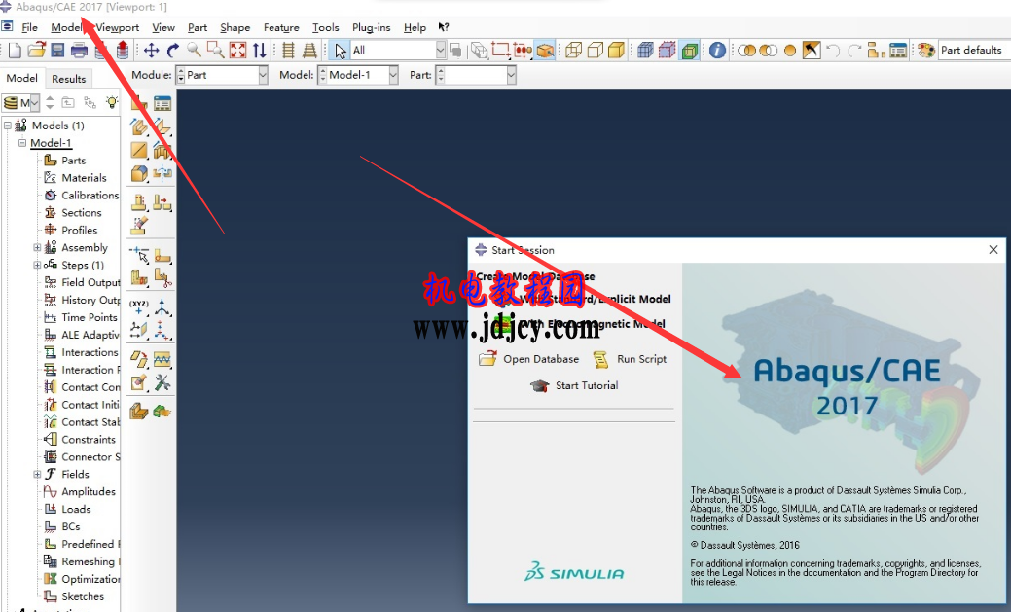Click the Redo arrow icon

click(854, 50)
